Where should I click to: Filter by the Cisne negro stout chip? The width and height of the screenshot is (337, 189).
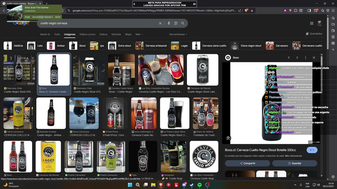click(247, 46)
